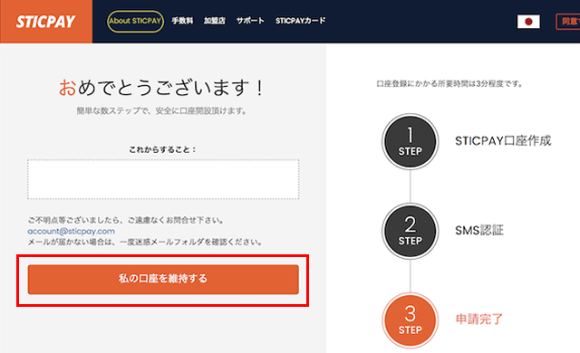Click the 私の口座を維持する button
Viewport: 580px width, 353px height.
tap(163, 279)
